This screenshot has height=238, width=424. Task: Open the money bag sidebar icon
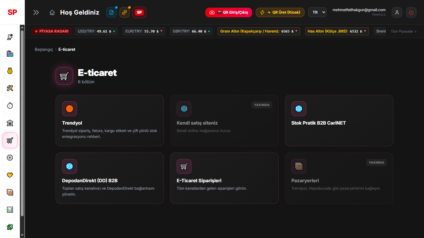[x=10, y=71]
